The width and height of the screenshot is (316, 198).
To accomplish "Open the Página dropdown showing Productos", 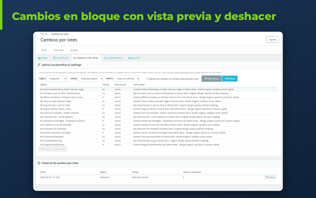I will tap(57, 79).
